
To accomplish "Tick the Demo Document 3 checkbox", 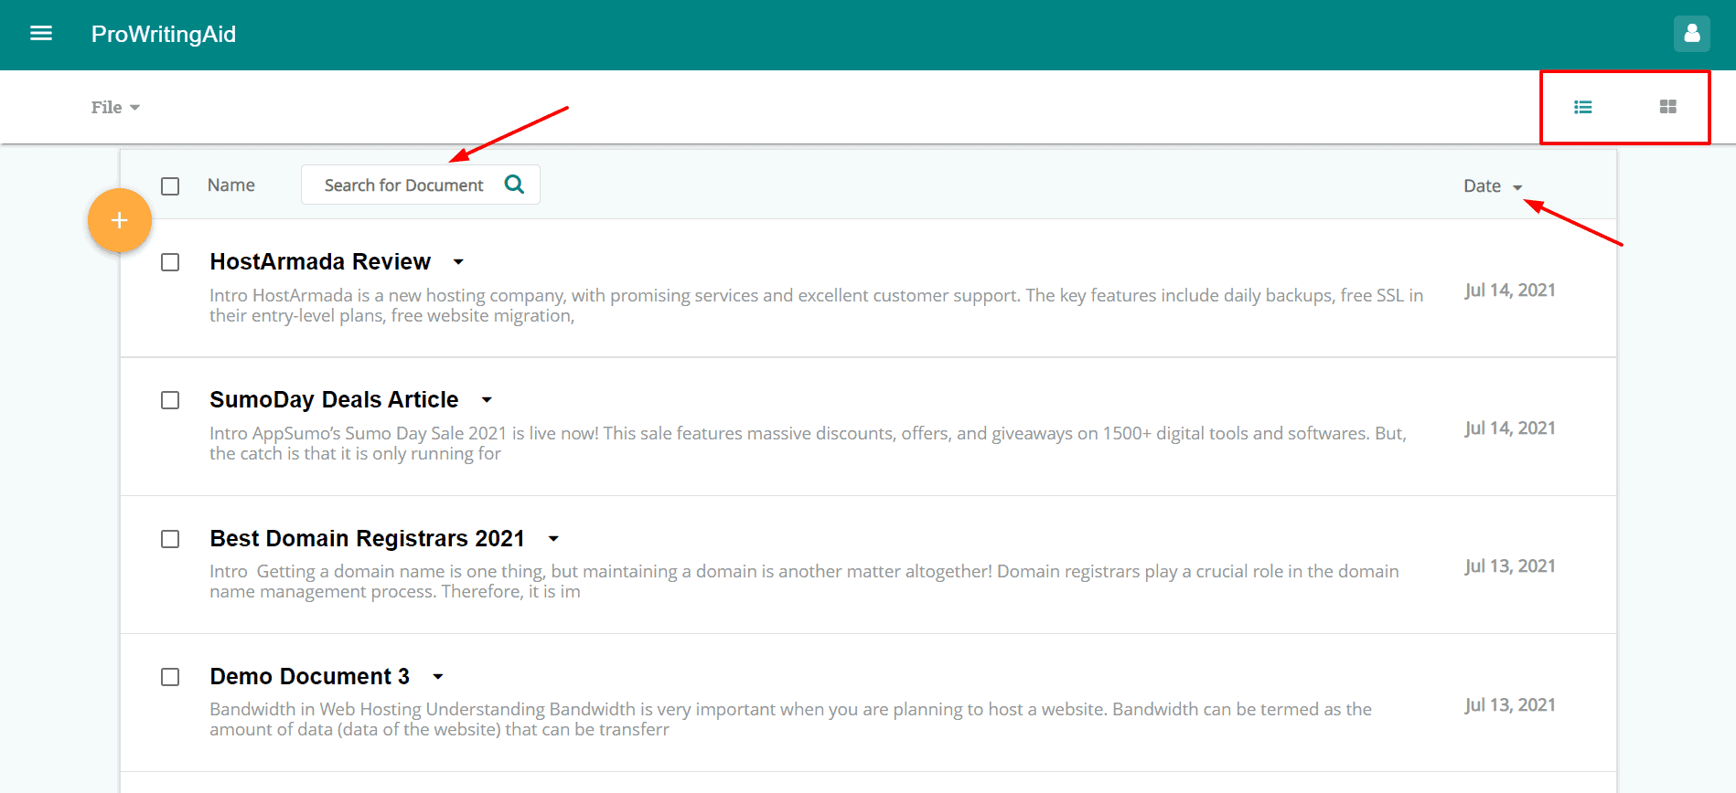I will tap(170, 677).
